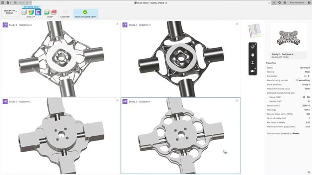Open the data panel grid icon
The image size is (312, 175).
2,2
